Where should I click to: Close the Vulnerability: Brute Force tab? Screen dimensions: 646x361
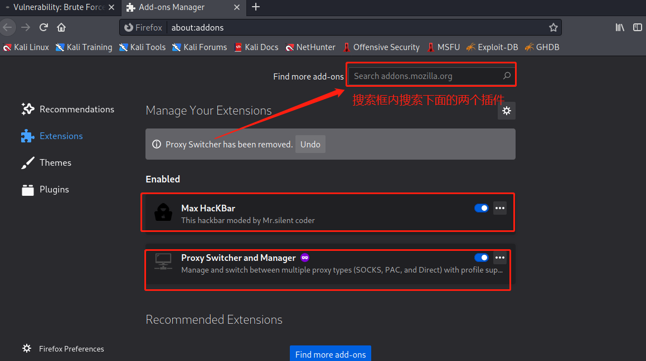tap(111, 7)
